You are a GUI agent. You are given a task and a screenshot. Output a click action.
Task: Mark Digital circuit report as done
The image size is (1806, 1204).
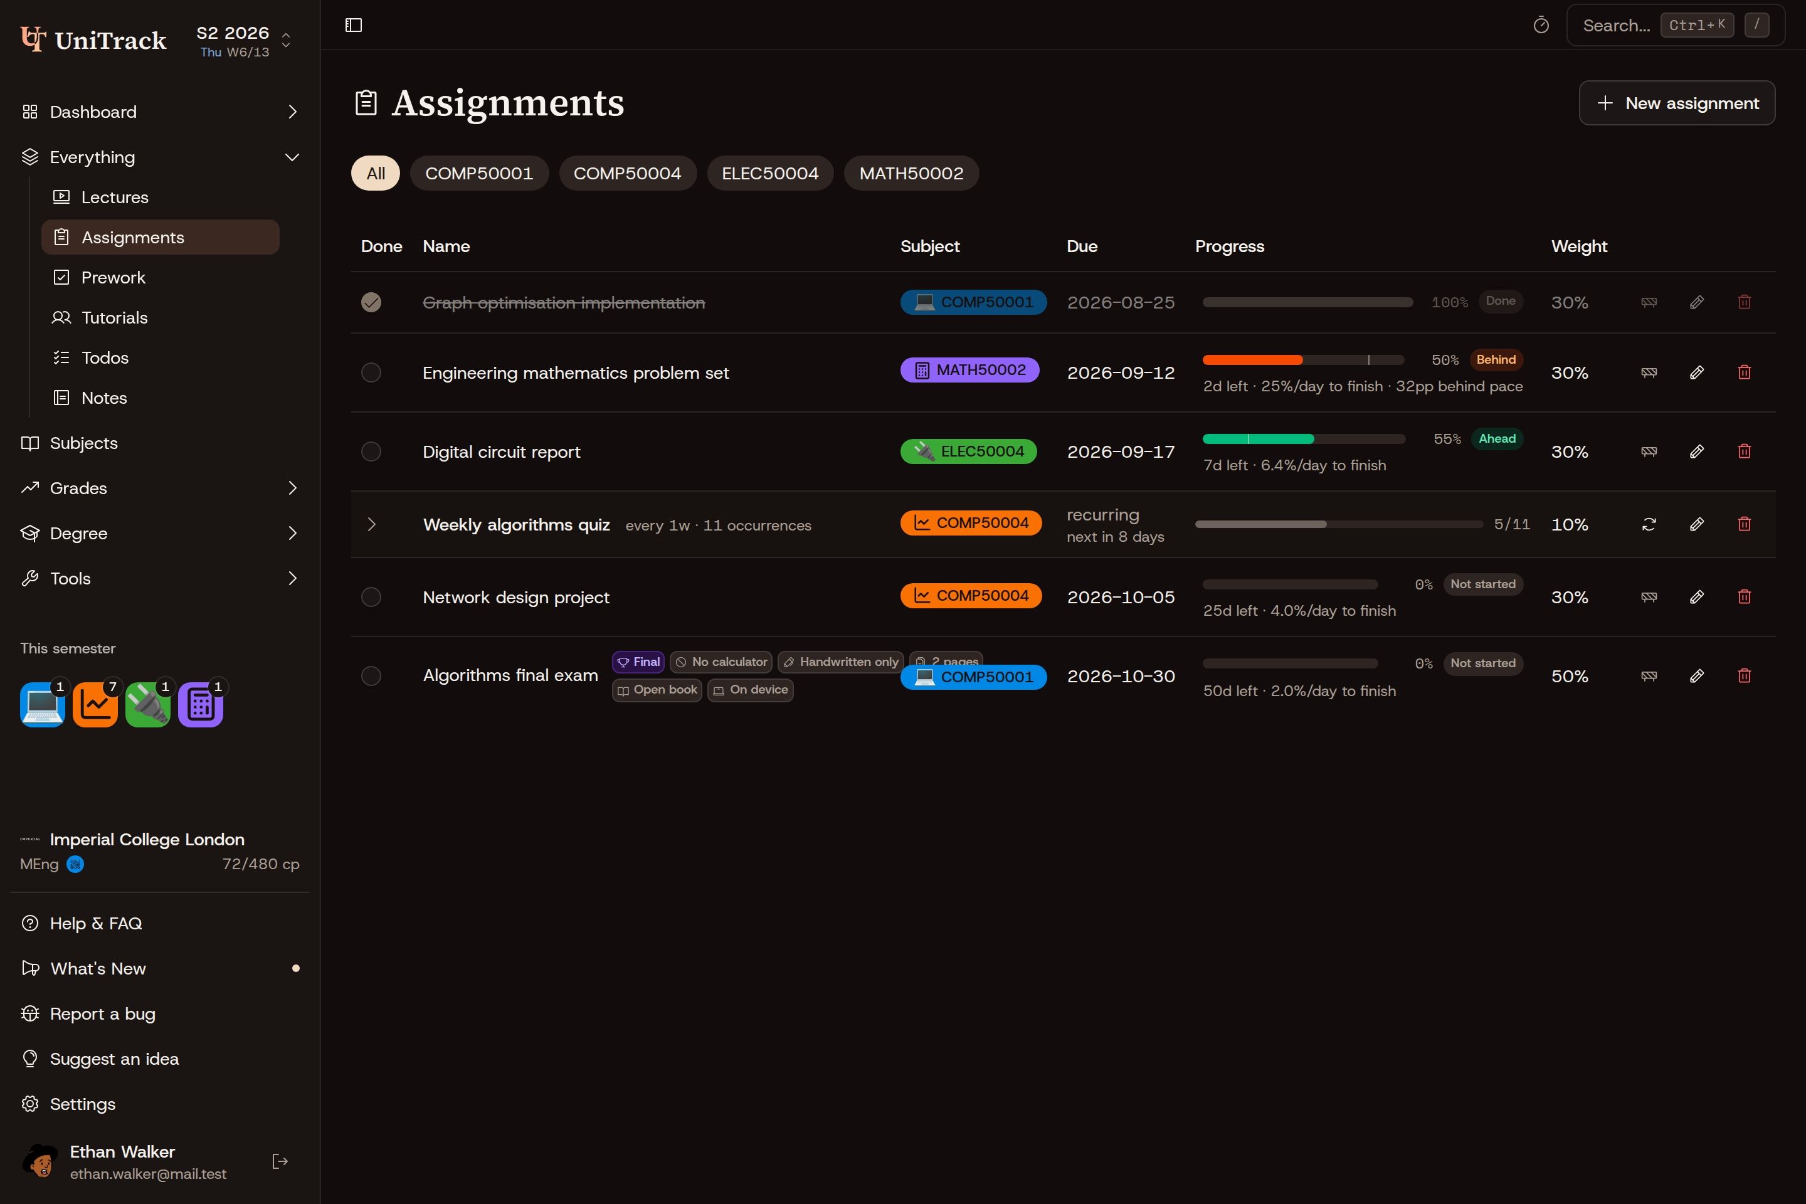371,451
